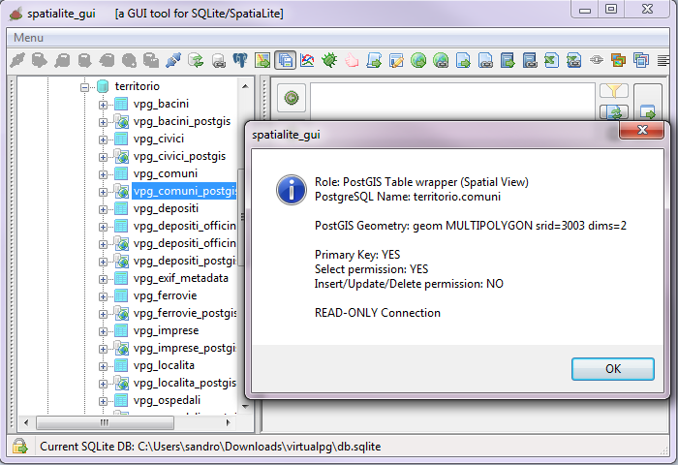The width and height of the screenshot is (678, 465).
Task: Click the green spreadsheet with chain-link icon
Action: click(574, 60)
